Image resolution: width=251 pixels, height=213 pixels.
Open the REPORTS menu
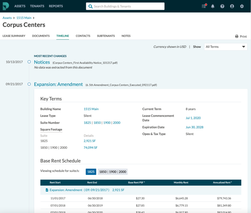56,6
